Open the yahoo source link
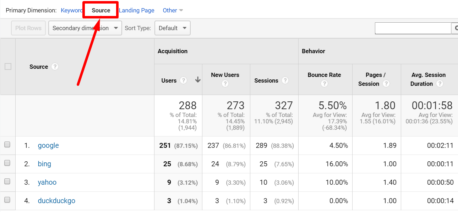The height and width of the screenshot is (212, 458). 47,182
